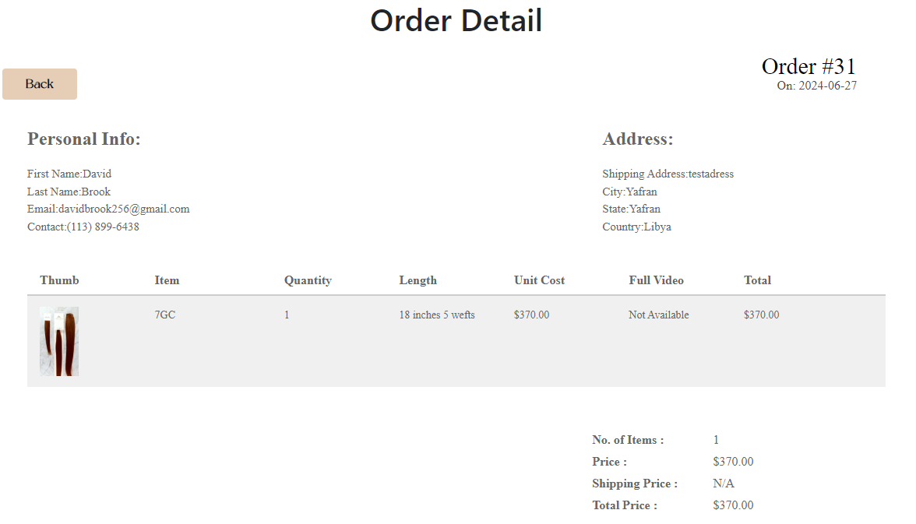Click the Unit Cost column header
The width and height of the screenshot is (916, 524).
539,280
